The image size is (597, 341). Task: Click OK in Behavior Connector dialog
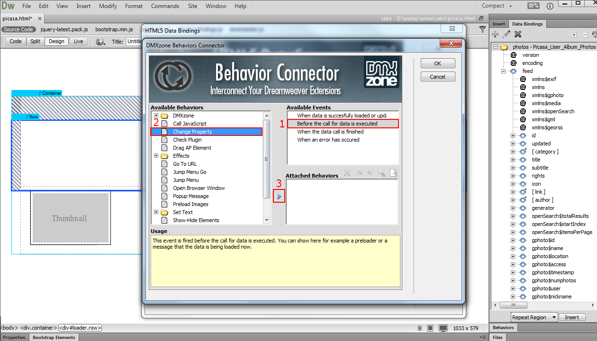[x=438, y=63]
